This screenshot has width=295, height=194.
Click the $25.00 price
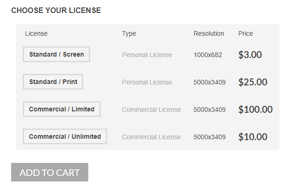point(253,82)
